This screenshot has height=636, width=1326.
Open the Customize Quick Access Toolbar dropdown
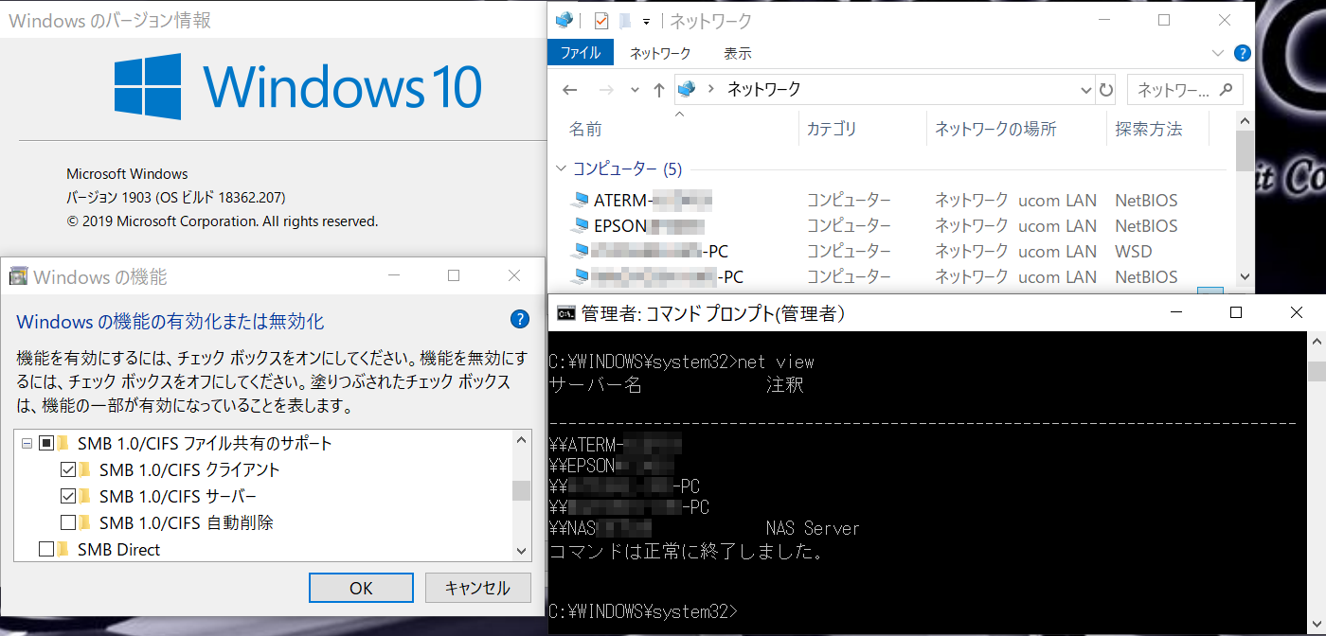tap(646, 21)
